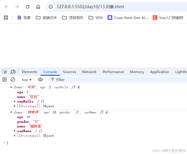The width and height of the screenshot is (187, 154).
Task: Switch to the Sources tab
Action: pyautogui.click(x=69, y=72)
